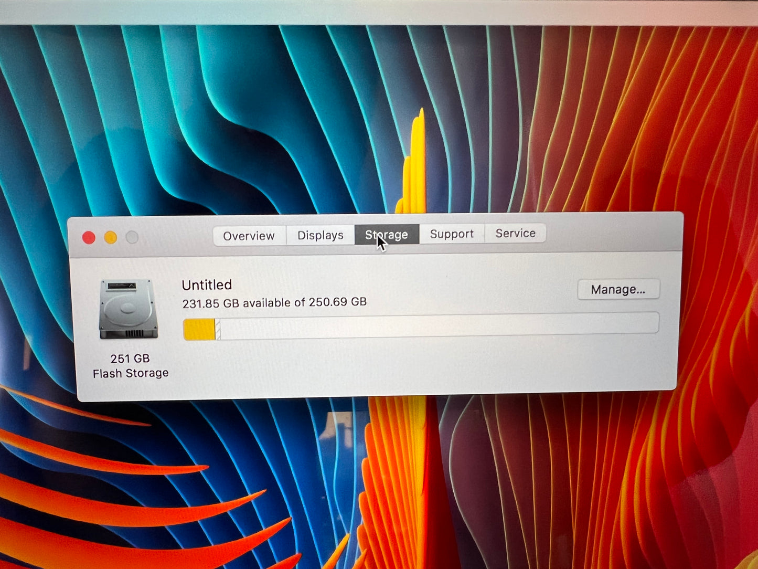The image size is (758, 569).
Task: Open the Displays tab
Action: [x=319, y=235]
